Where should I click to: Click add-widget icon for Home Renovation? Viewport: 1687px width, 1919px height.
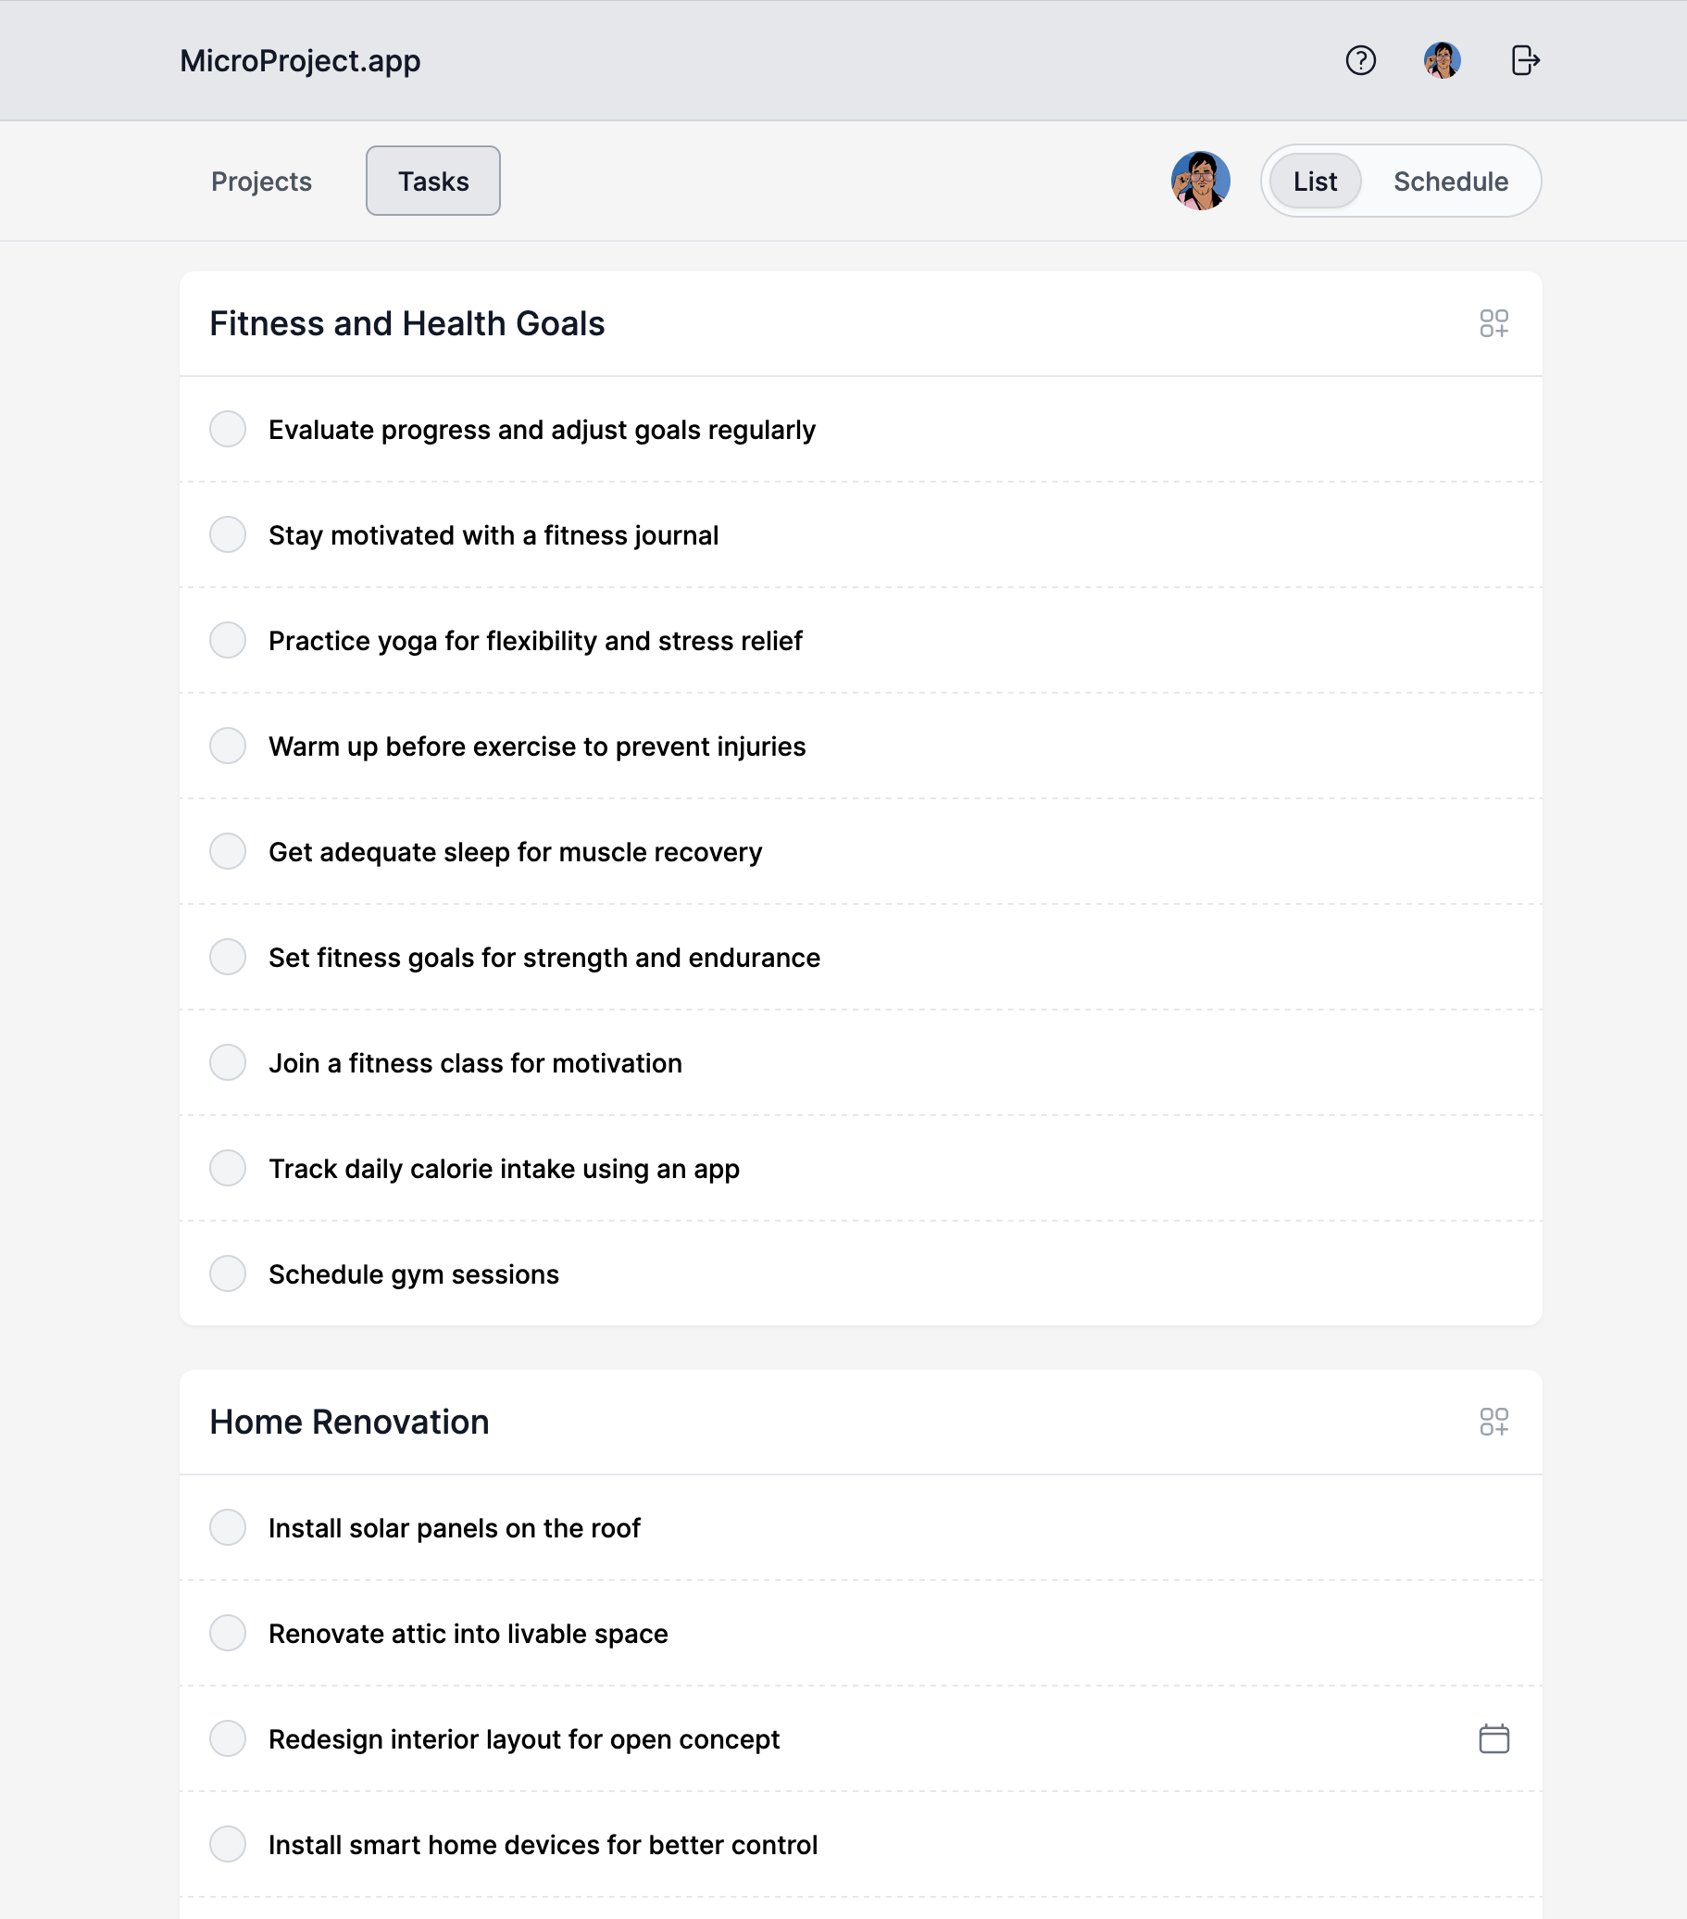[1493, 1423]
